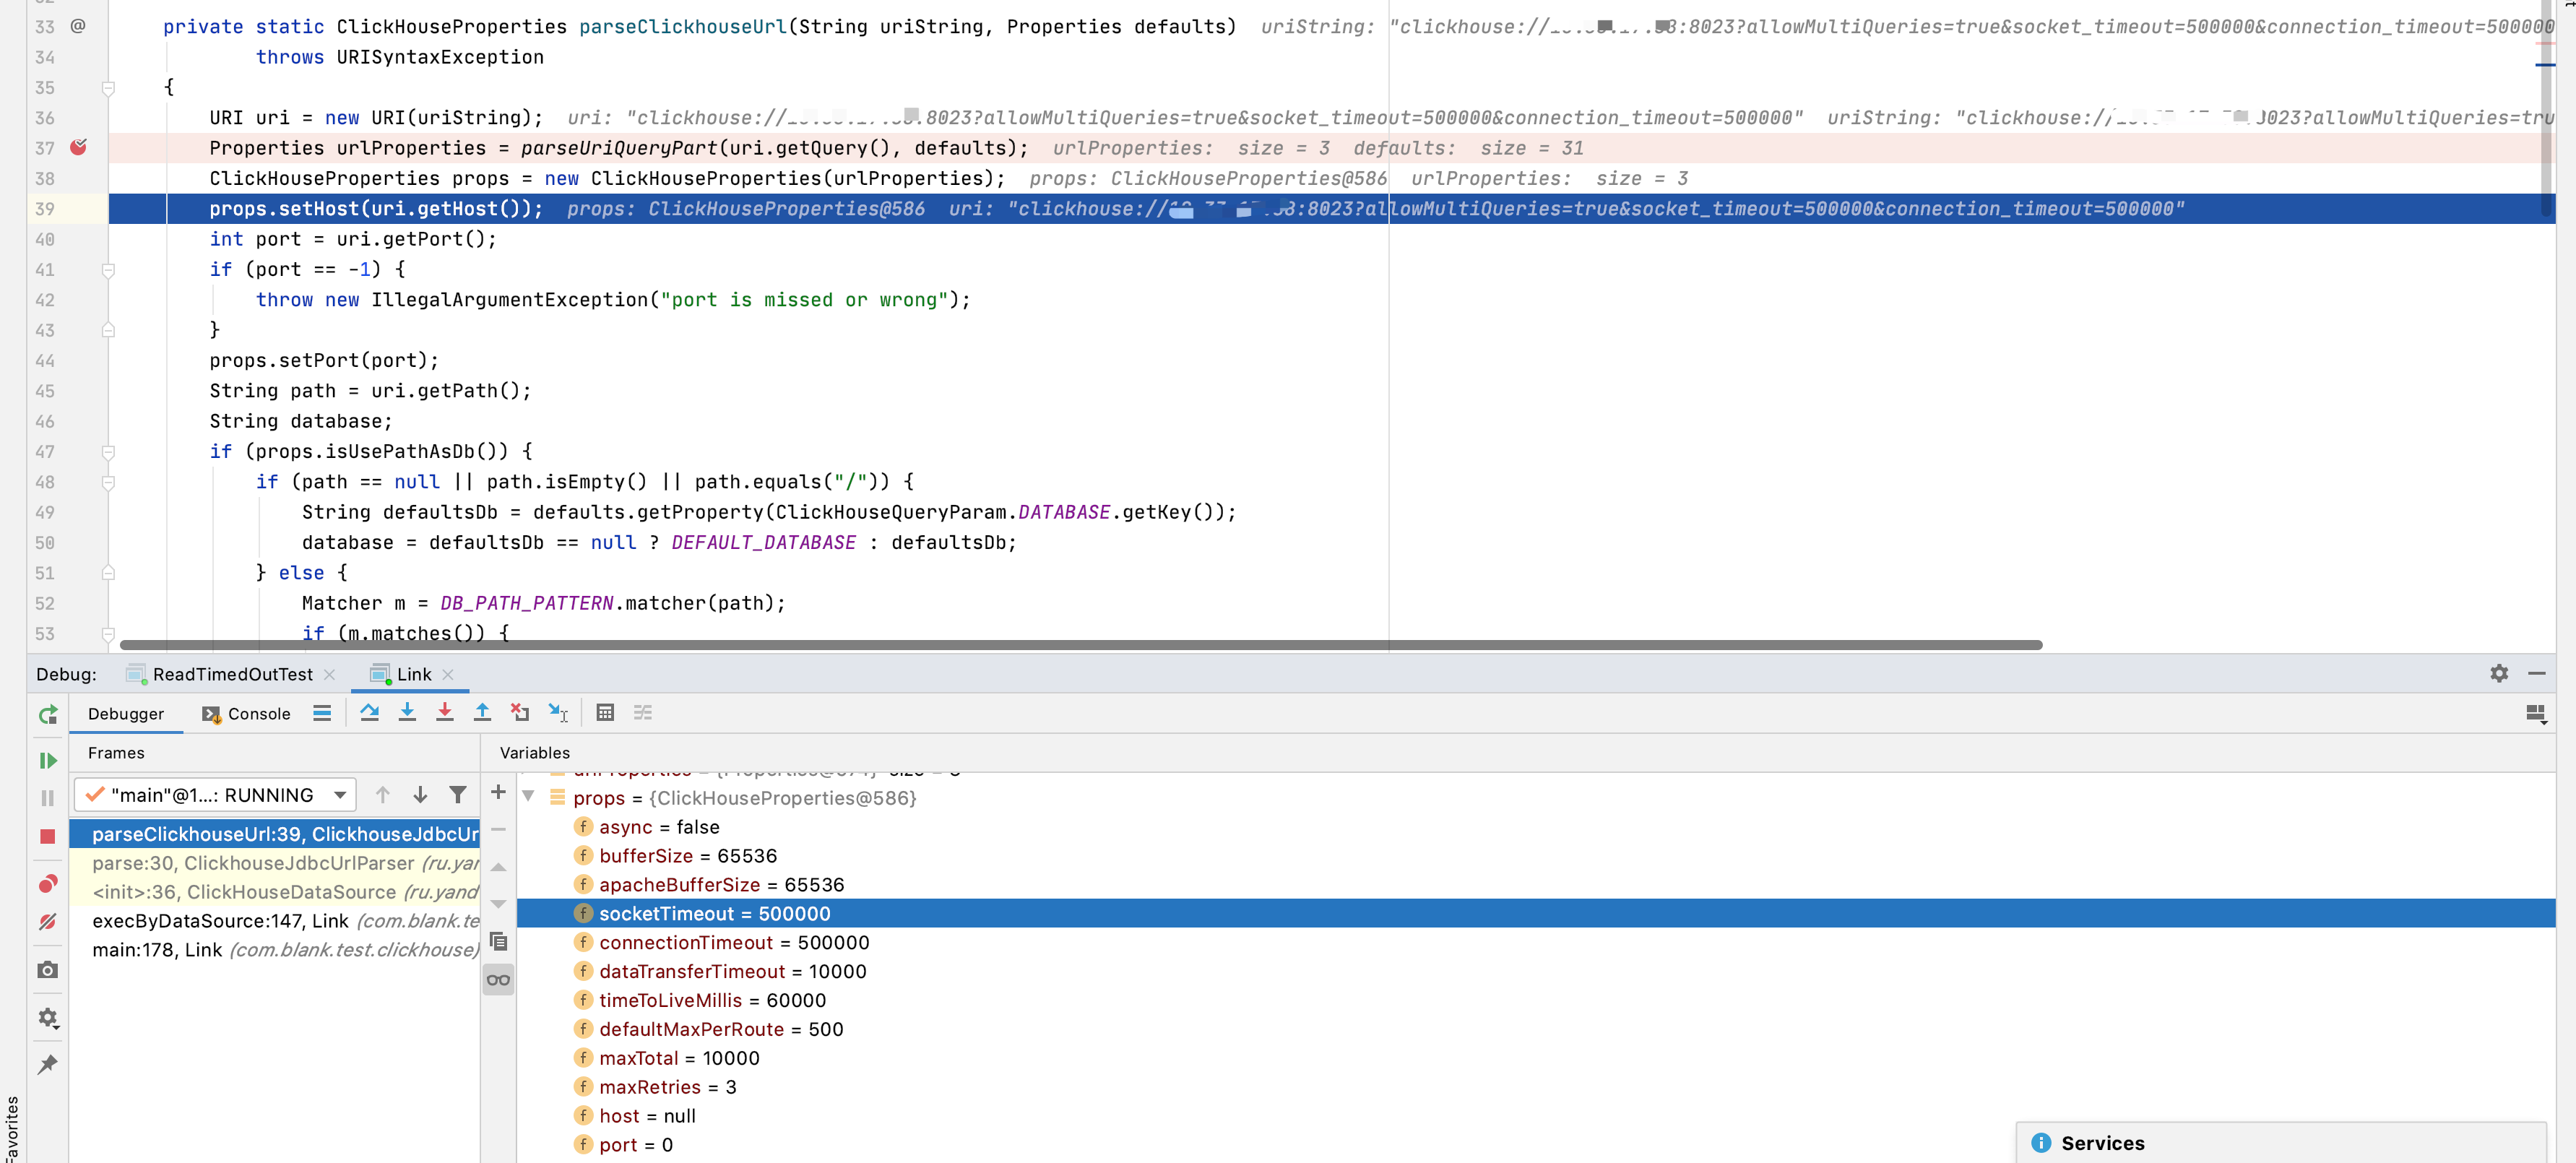This screenshot has height=1163, width=2576.
Task: Open the Favorites tool window
Action: coord(12,1128)
